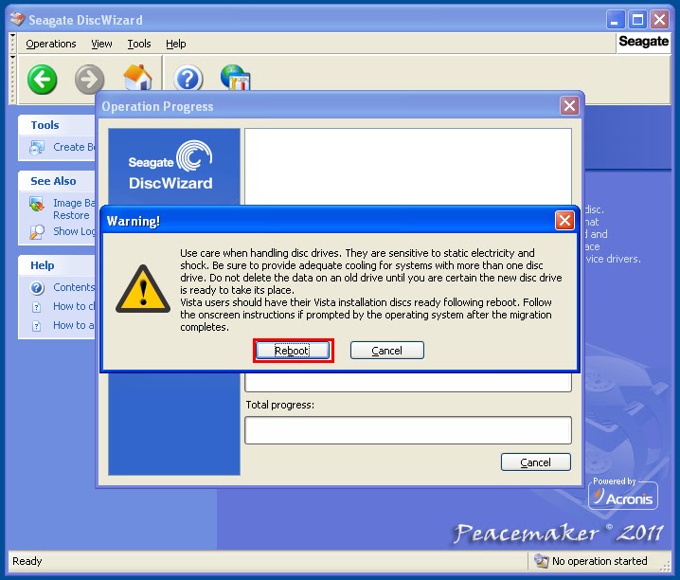Maximize the Seagate DiscWizard window
680x580 pixels.
point(637,20)
